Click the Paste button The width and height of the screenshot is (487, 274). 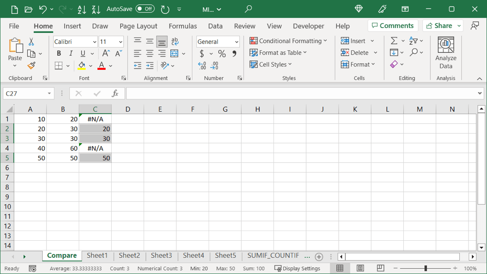pos(15,49)
